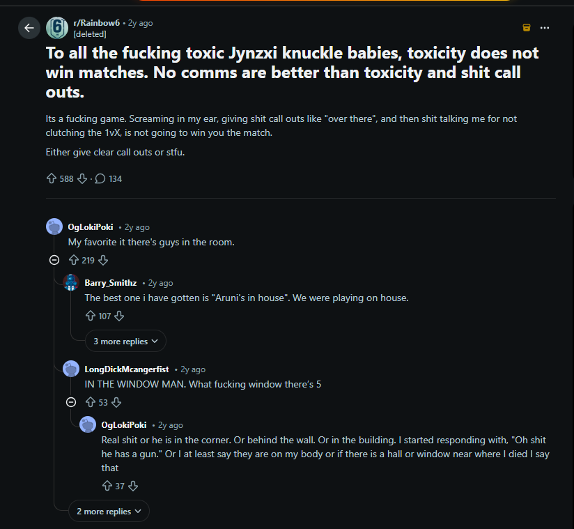Expand the 3 more replies
This screenshot has width=574, height=529.
click(125, 341)
